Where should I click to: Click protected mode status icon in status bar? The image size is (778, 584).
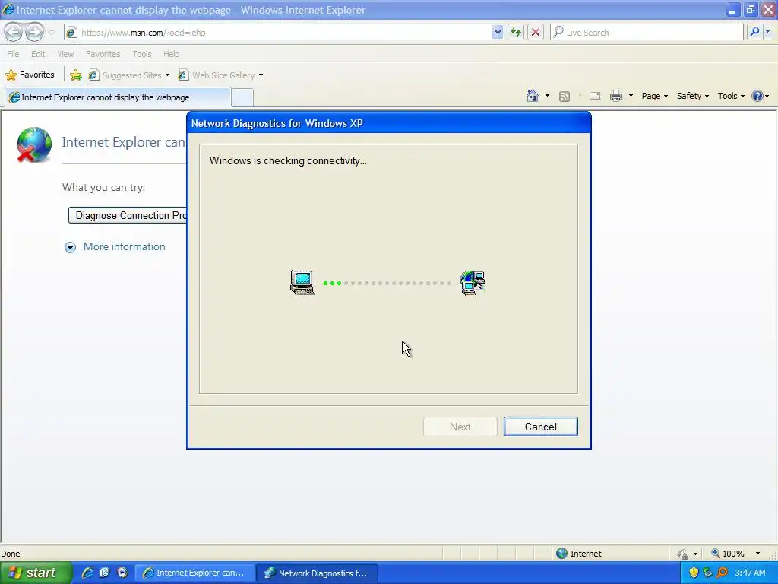[x=683, y=554]
